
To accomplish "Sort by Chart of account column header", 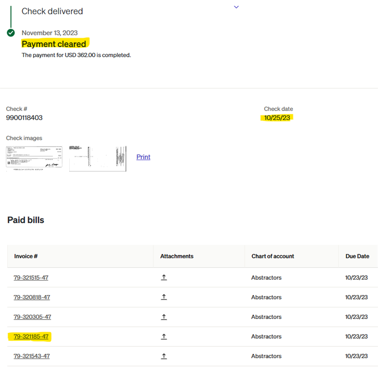I will coord(272,257).
